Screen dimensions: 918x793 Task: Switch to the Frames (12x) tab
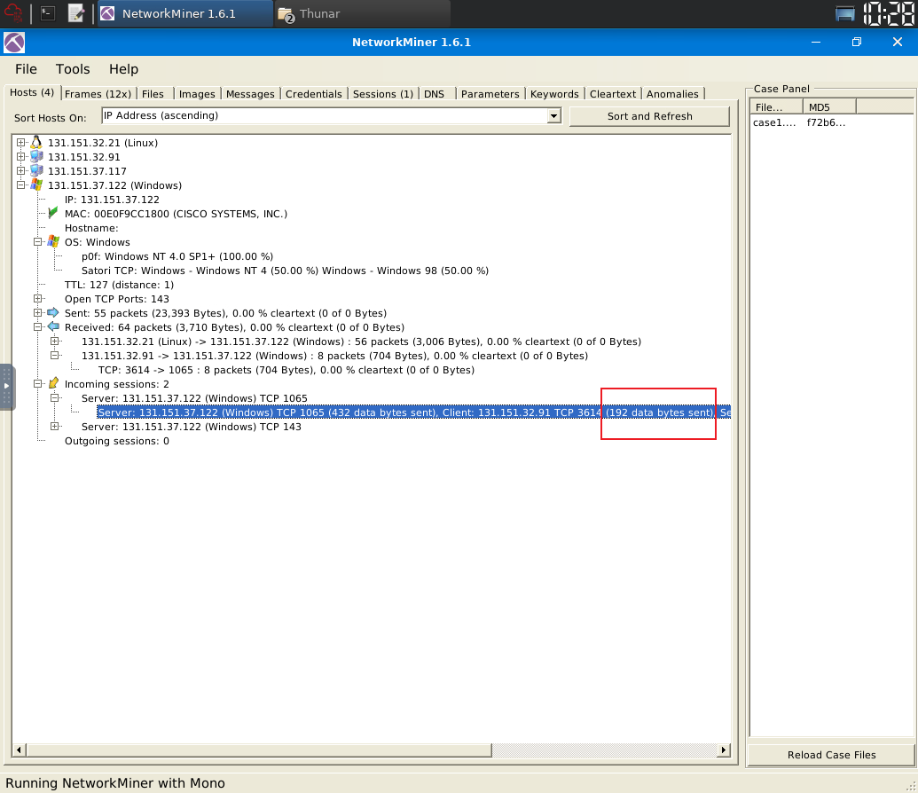coord(98,94)
